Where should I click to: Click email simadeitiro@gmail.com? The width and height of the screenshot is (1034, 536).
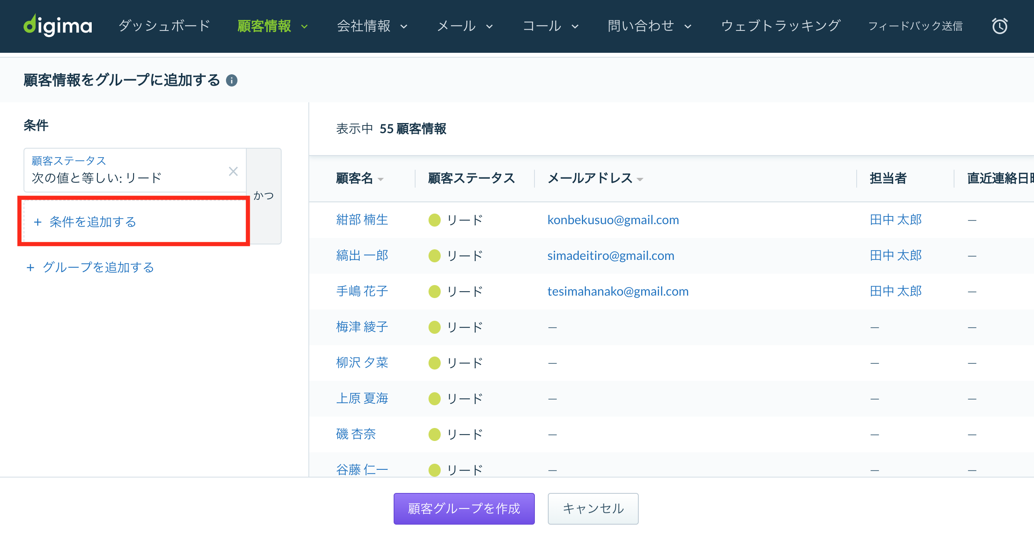611,255
